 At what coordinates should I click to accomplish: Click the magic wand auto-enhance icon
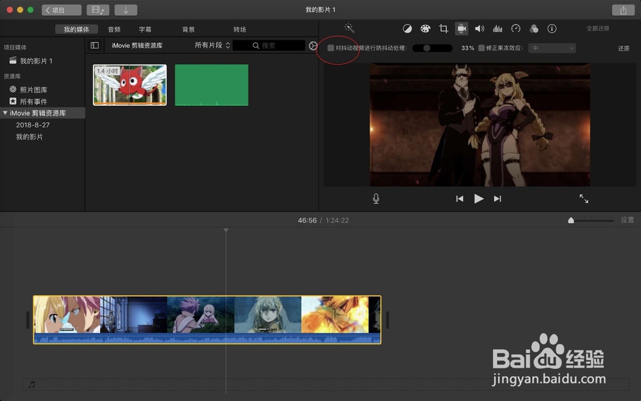(349, 28)
